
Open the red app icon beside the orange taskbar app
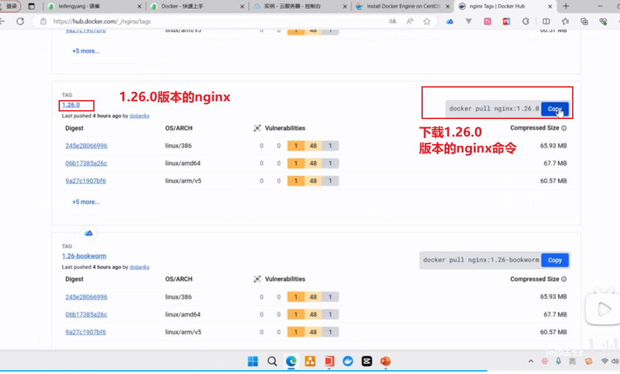pos(329,361)
